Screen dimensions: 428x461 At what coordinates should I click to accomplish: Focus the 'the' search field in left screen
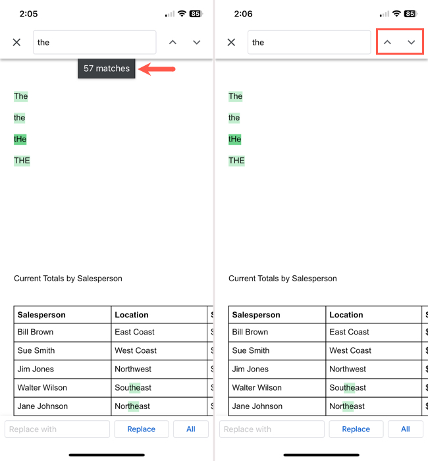click(94, 42)
